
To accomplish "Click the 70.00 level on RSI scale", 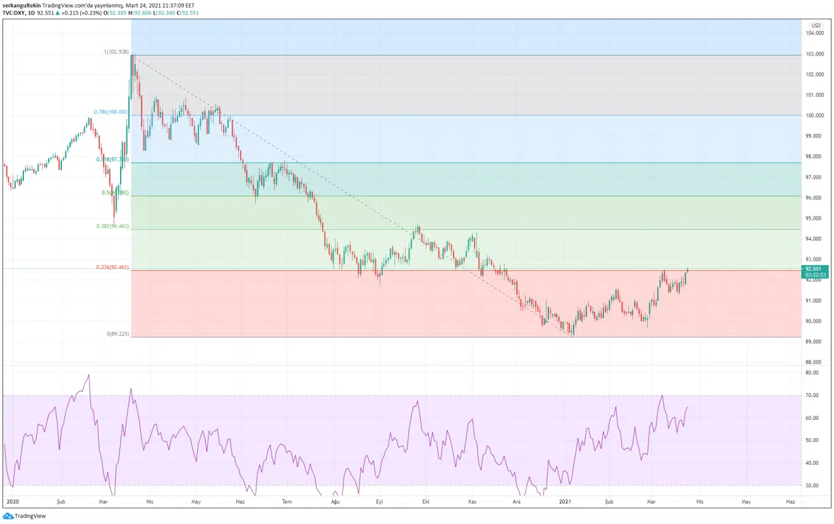I will point(813,395).
